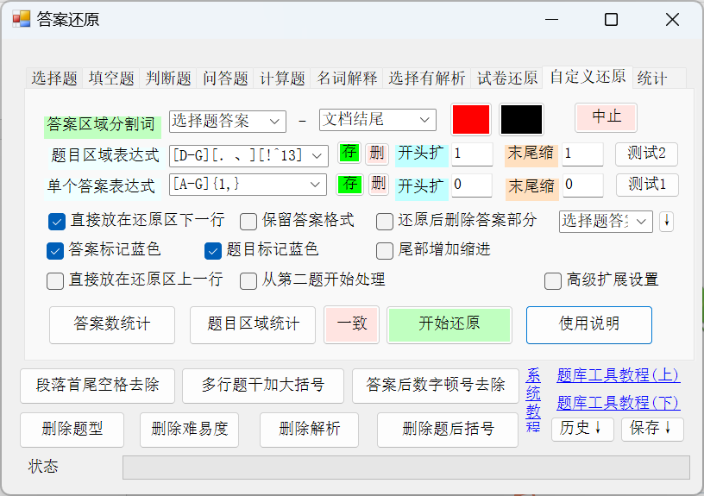Click 开头扩 field in 单个答案表达式 row
The height and width of the screenshot is (496, 704).
(472, 185)
